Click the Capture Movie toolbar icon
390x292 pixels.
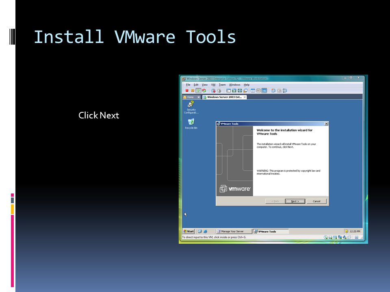279,90
